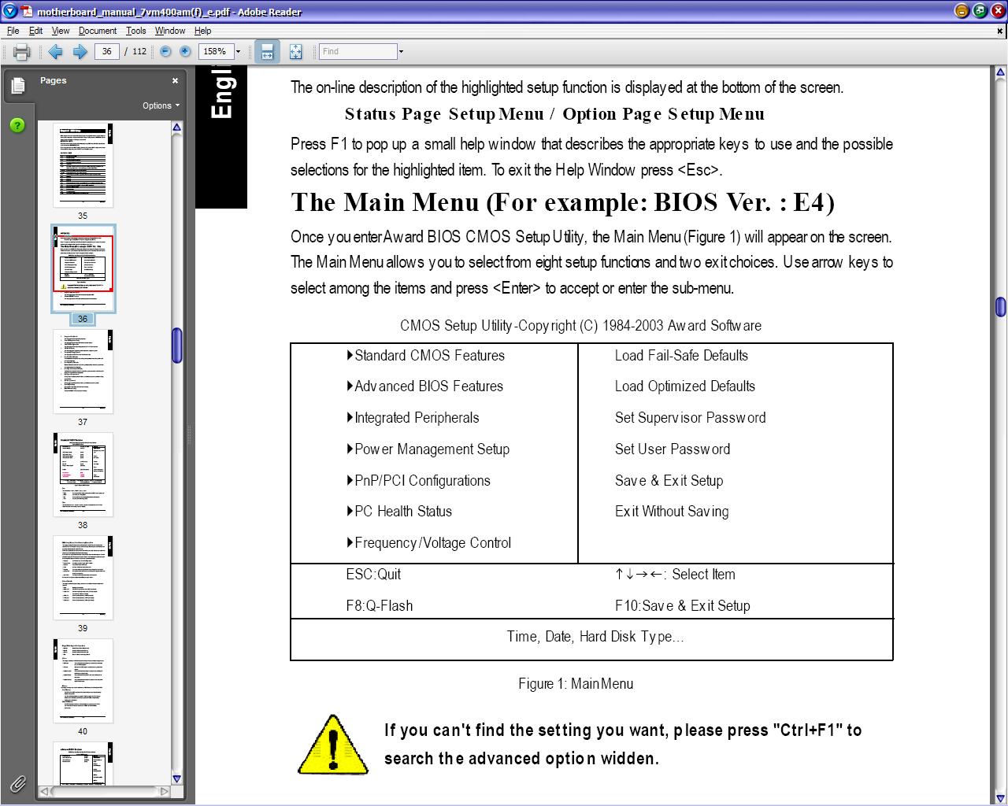
Task: Open the File menu
Action: click(13, 31)
